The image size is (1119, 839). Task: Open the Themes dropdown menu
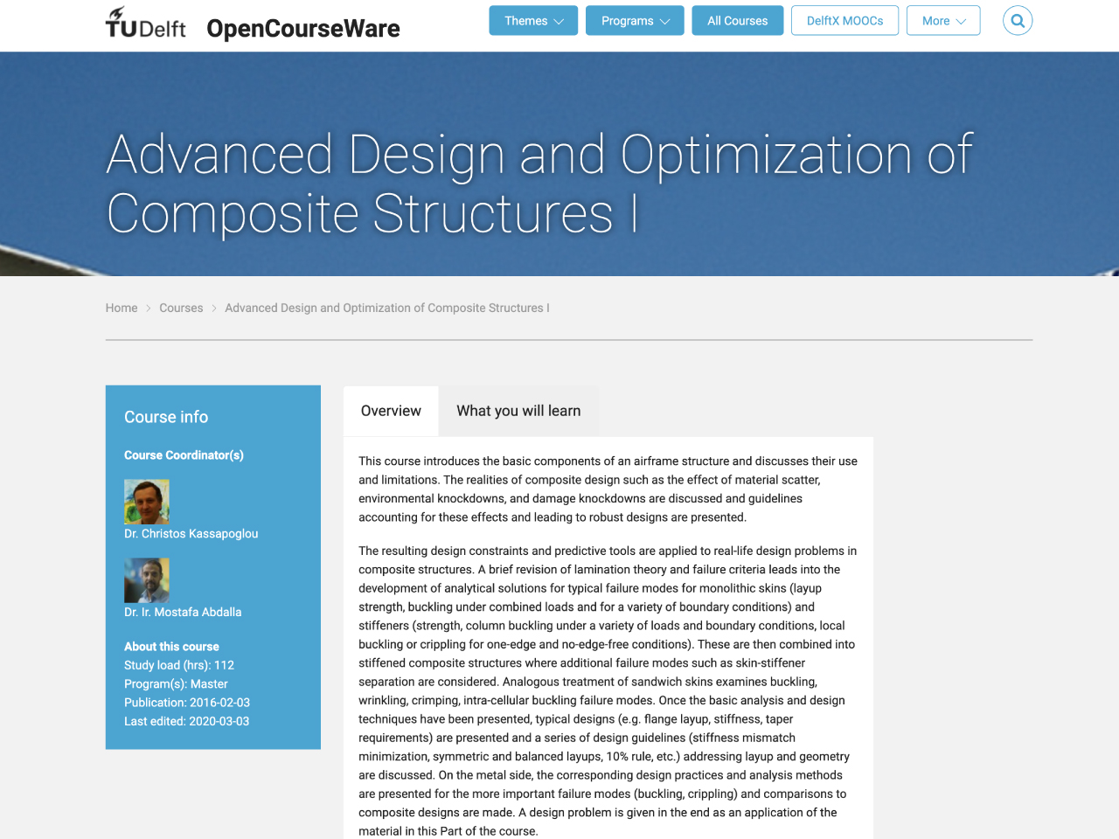point(533,21)
